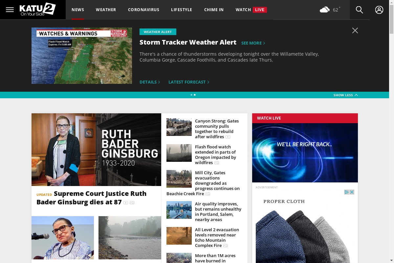The width and height of the screenshot is (394, 263).
Task: Open burned ruins thumbnail for Mill City story
Action: click(x=179, y=179)
